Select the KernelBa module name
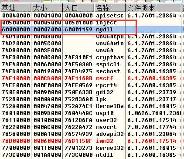Viewport: 184px width, 159px height. tap(110, 106)
